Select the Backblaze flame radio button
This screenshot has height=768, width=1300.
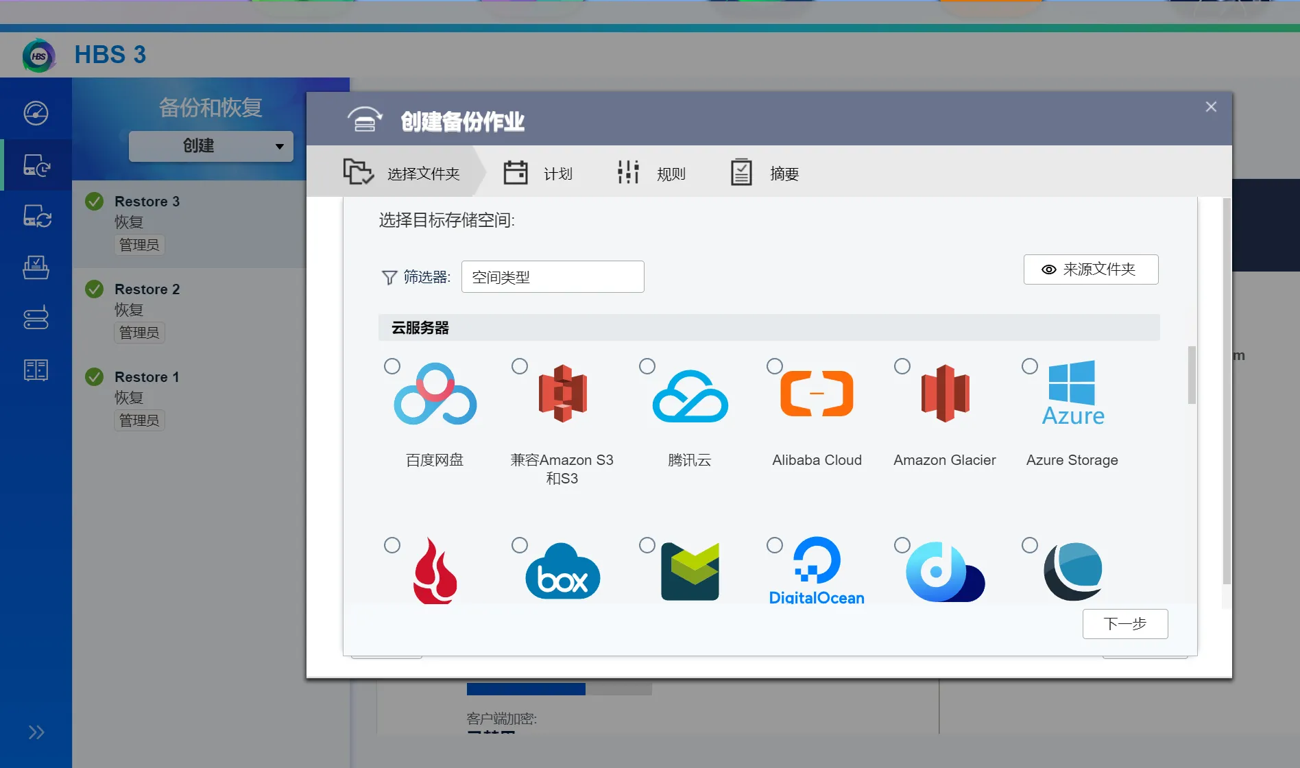pyautogui.click(x=392, y=545)
